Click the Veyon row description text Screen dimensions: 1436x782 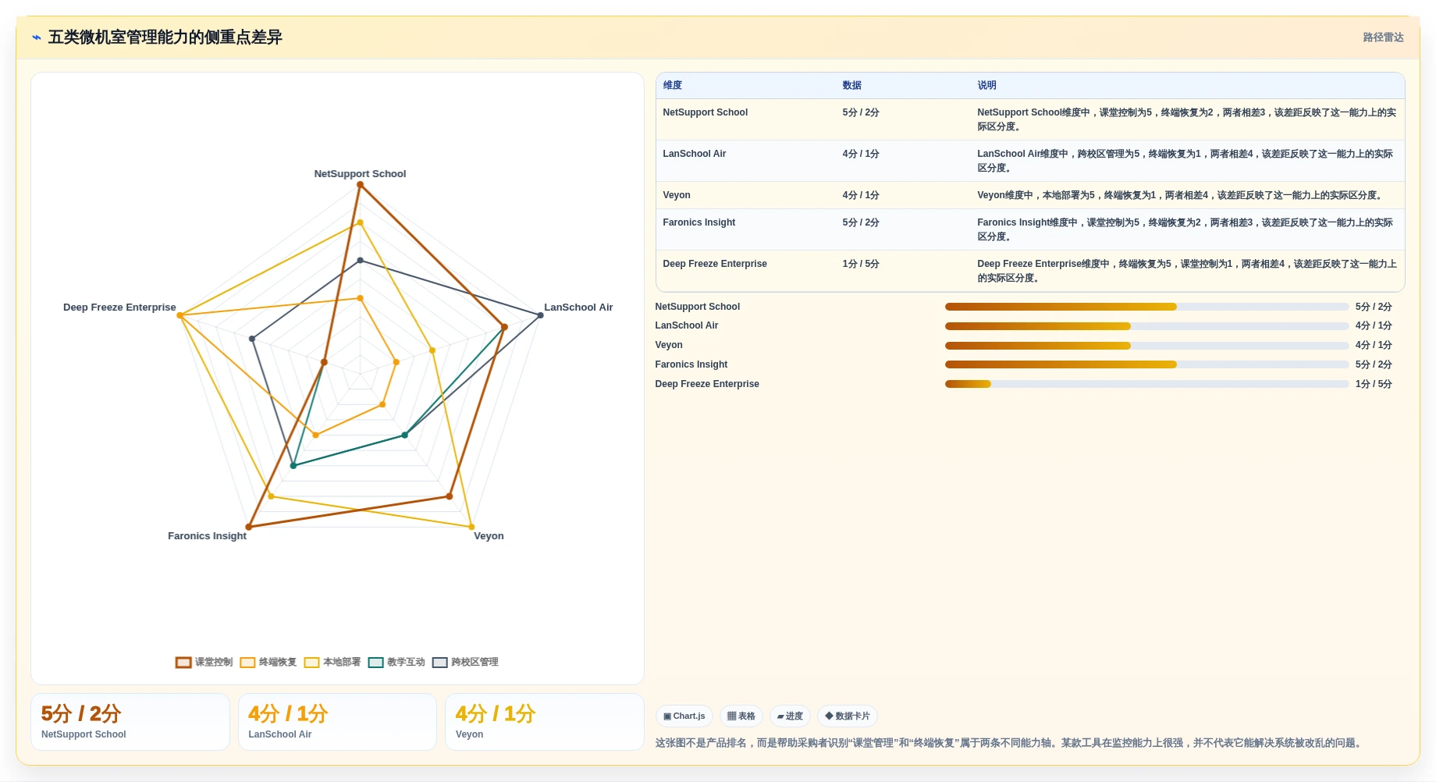point(1180,195)
